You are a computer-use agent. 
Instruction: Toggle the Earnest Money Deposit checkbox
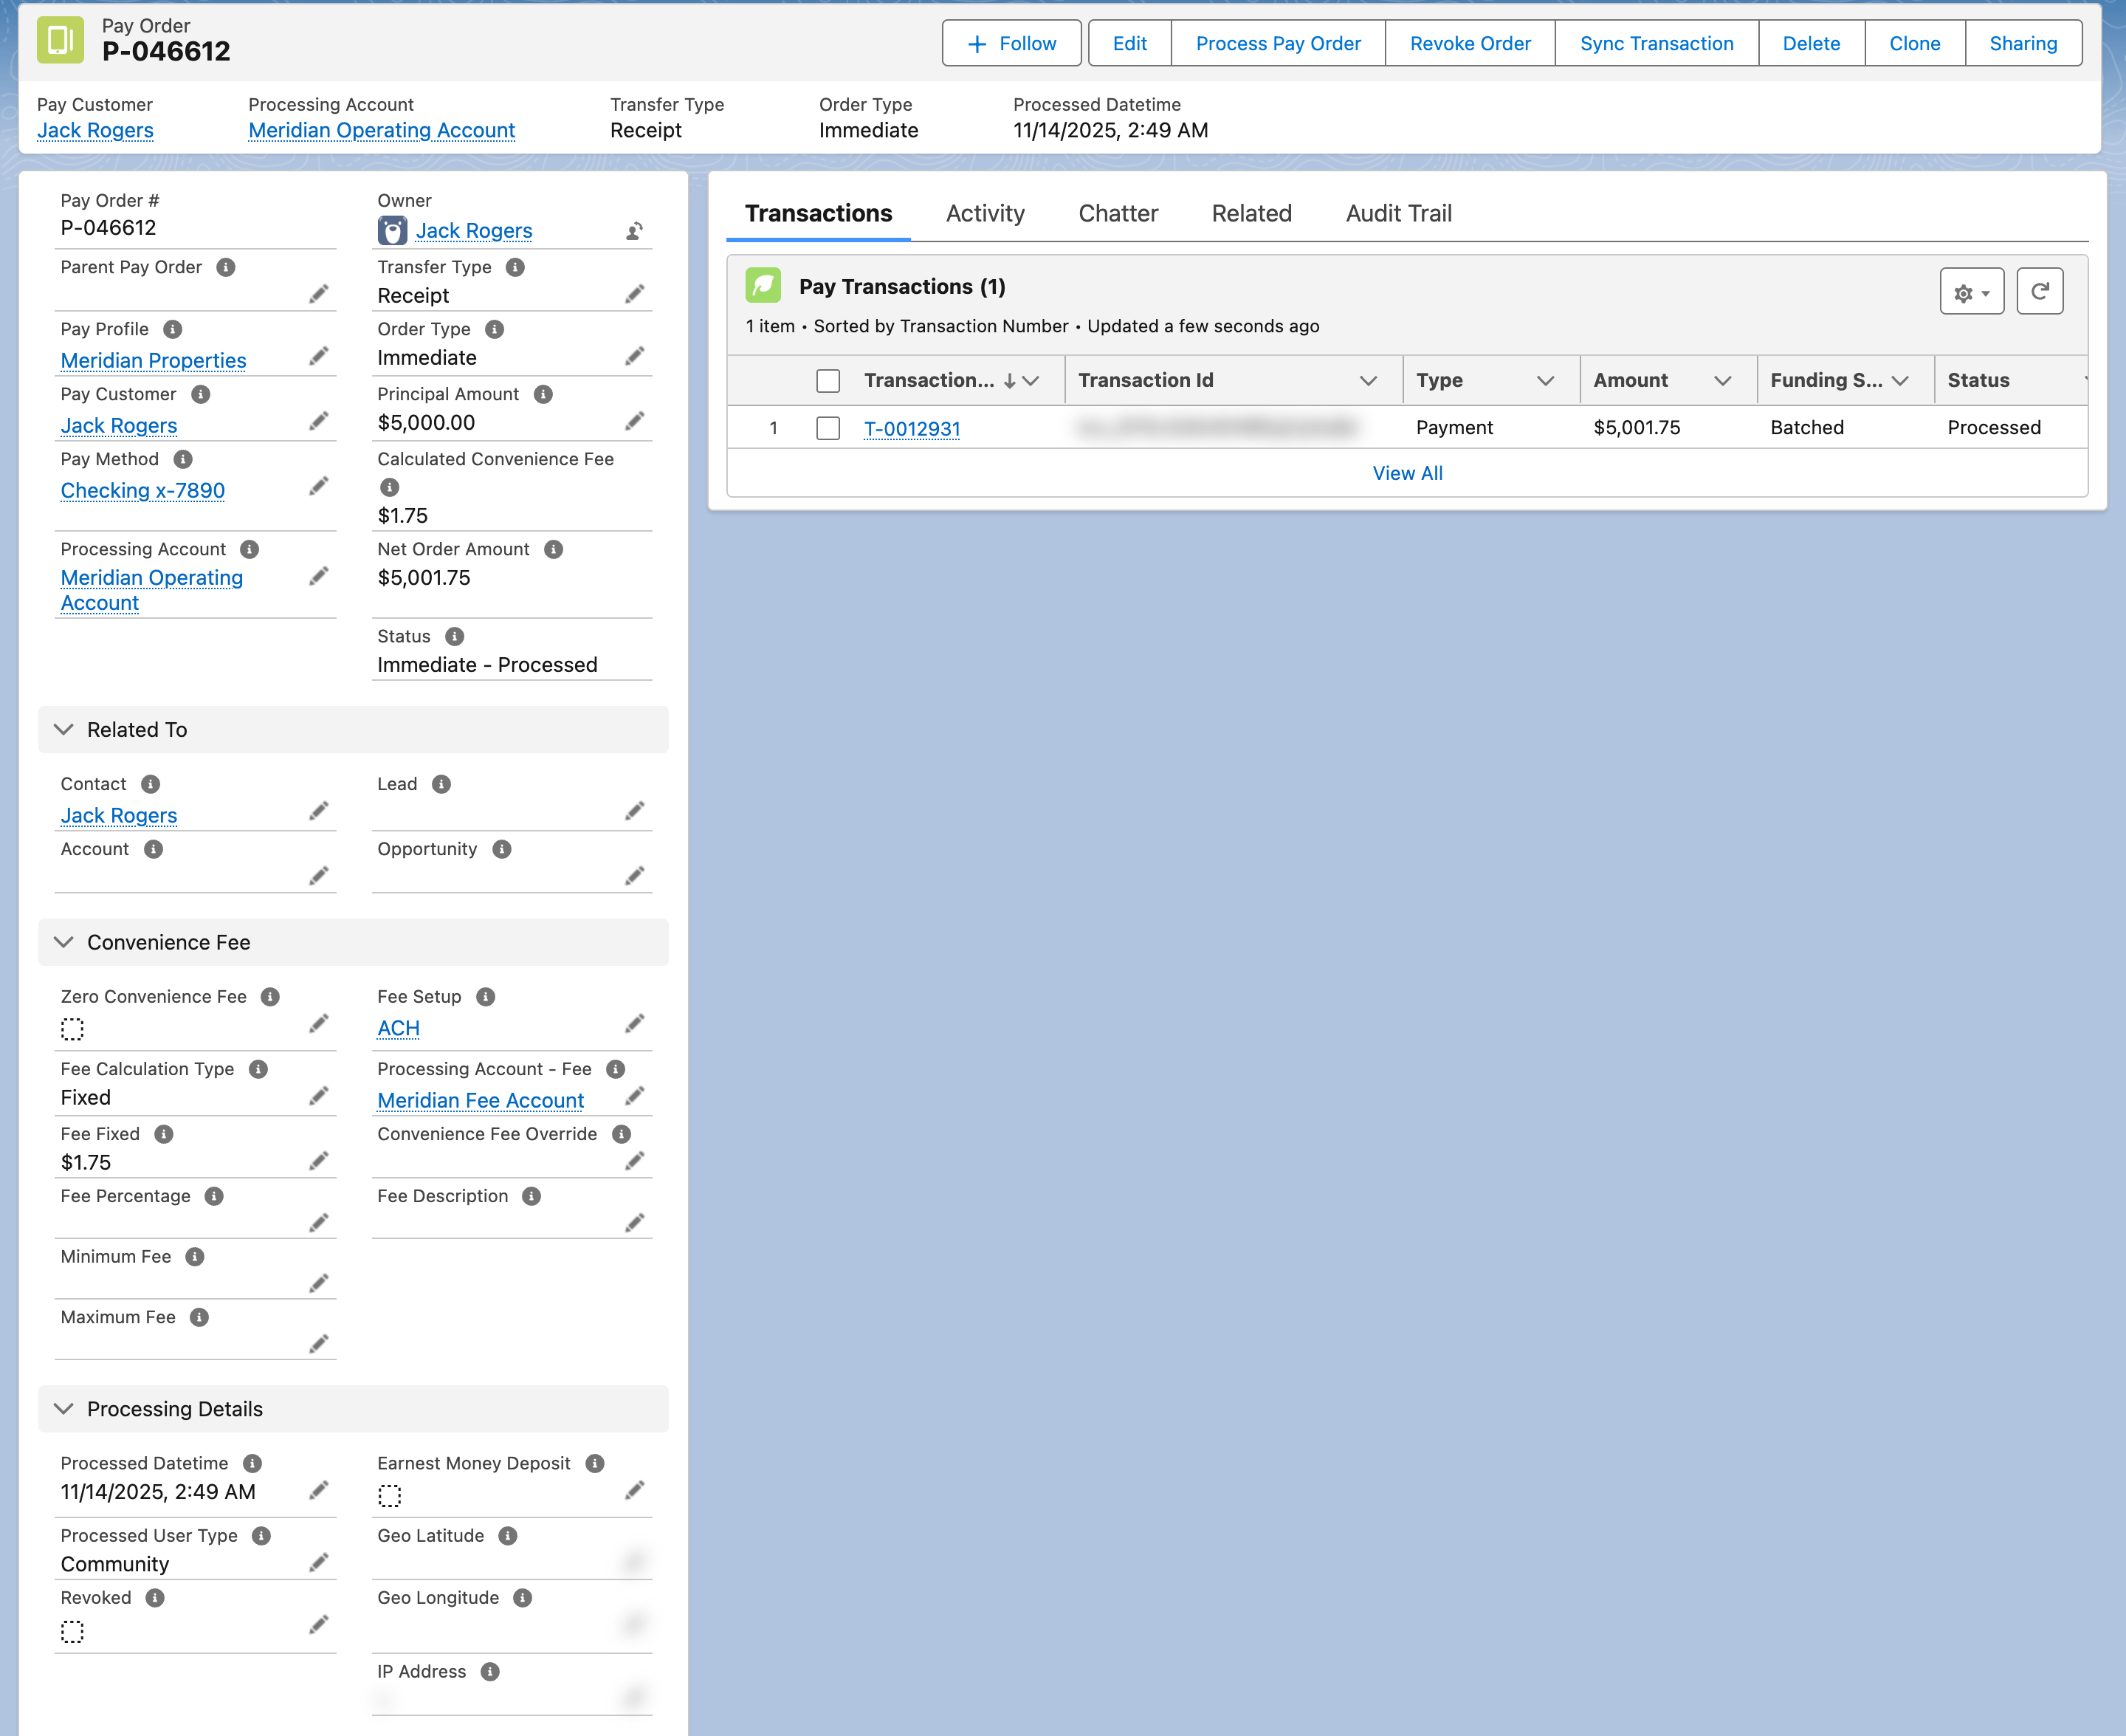(x=389, y=1496)
